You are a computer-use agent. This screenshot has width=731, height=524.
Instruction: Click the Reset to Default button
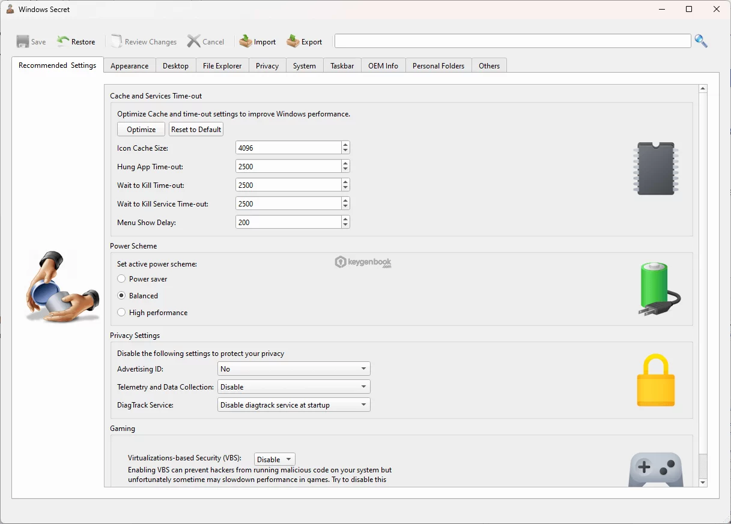[196, 130]
